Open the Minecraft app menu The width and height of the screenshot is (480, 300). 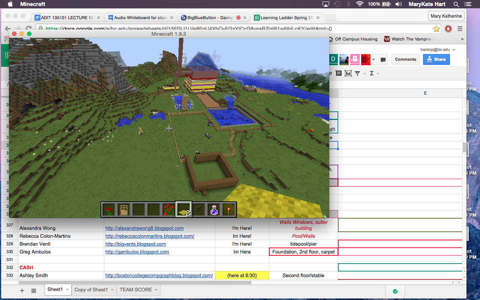coord(32,4)
